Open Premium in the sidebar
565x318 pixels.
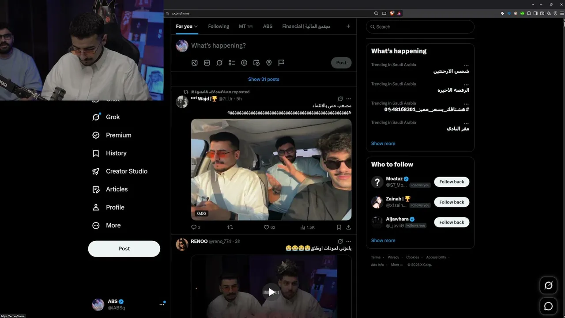click(x=112, y=135)
